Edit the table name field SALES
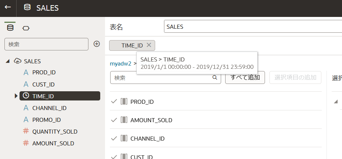Image resolution: width=342 pixels, height=159 pixels. click(x=253, y=26)
